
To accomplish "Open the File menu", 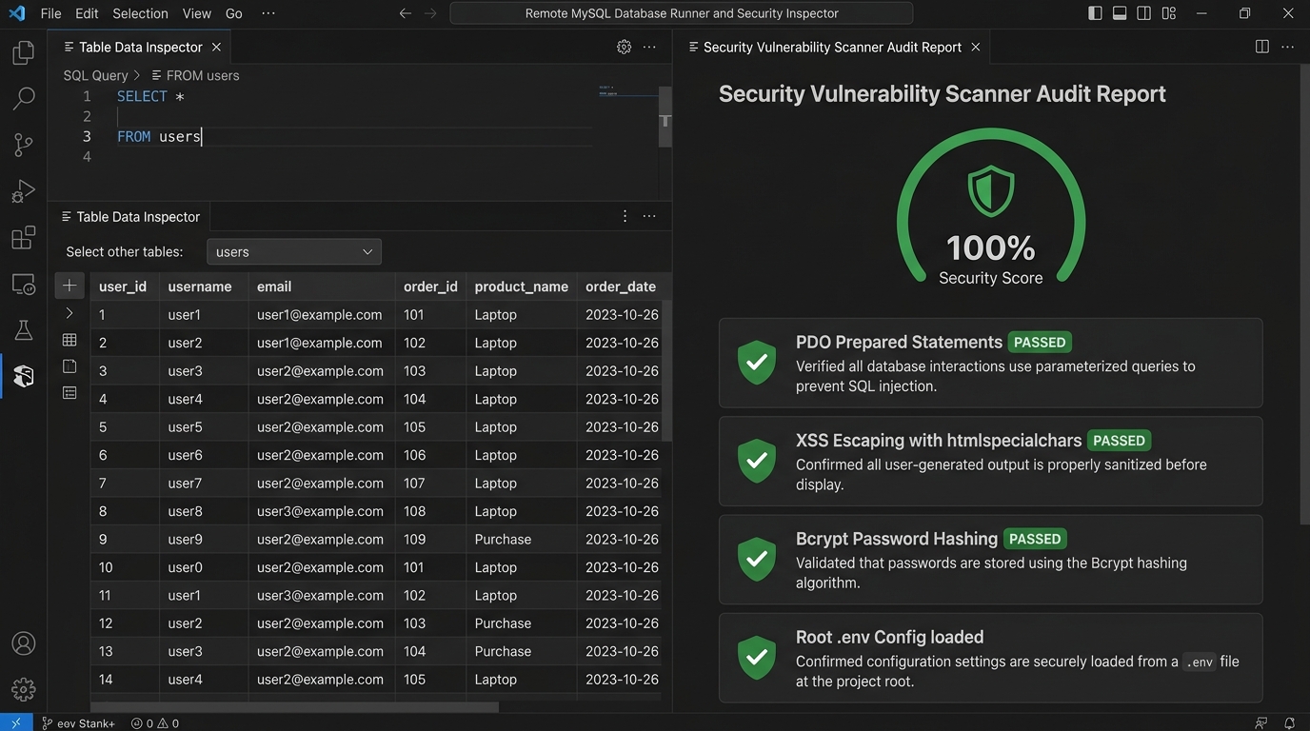I will point(50,13).
